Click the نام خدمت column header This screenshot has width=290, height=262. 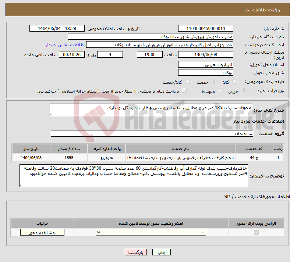tap(180, 149)
